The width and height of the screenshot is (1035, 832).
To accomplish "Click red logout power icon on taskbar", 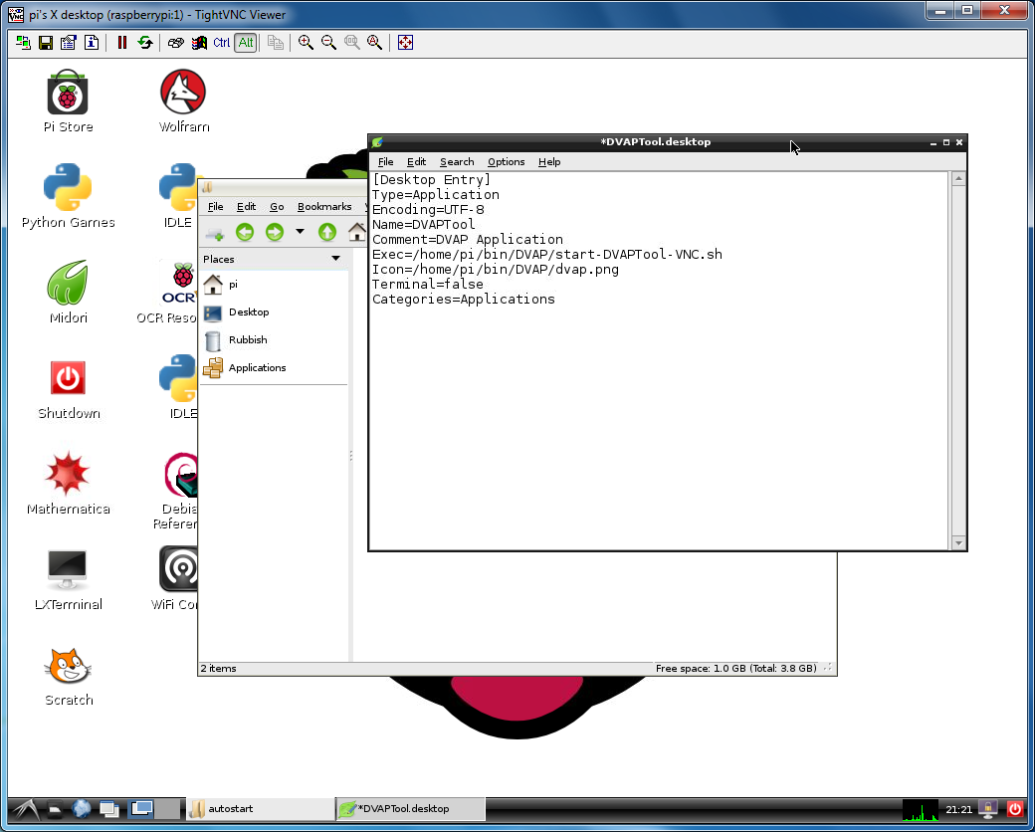I will pyautogui.click(x=1015, y=809).
